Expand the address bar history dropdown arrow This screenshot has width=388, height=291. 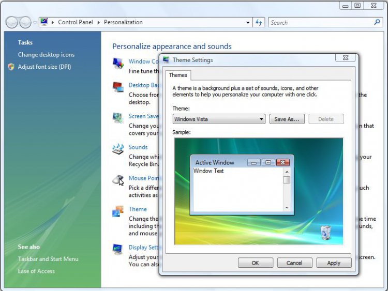[248, 23]
